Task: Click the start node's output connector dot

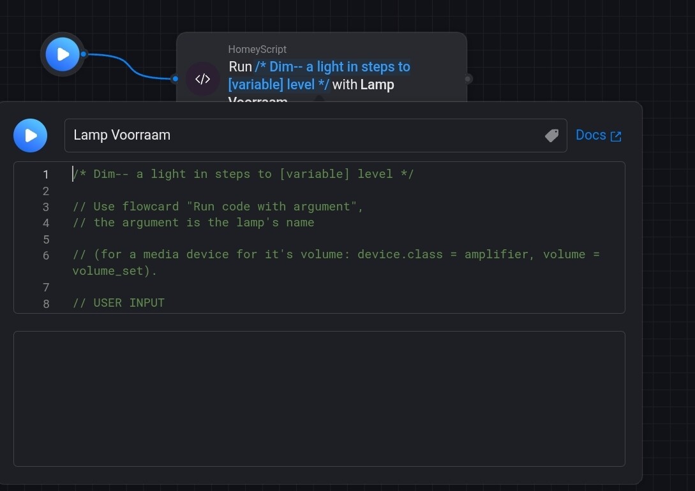Action: pos(84,54)
